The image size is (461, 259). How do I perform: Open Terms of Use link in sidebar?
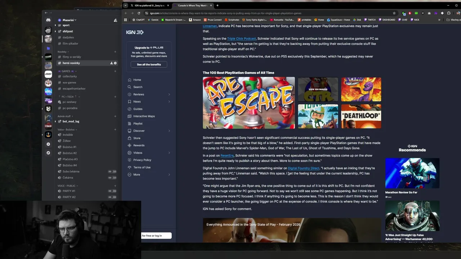(142, 167)
